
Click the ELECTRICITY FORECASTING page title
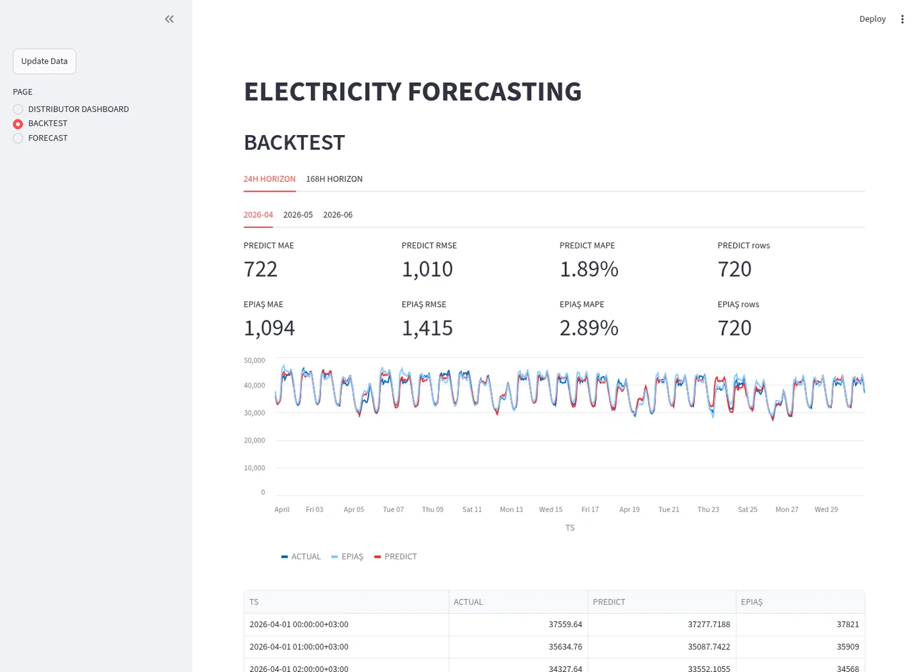coord(413,92)
